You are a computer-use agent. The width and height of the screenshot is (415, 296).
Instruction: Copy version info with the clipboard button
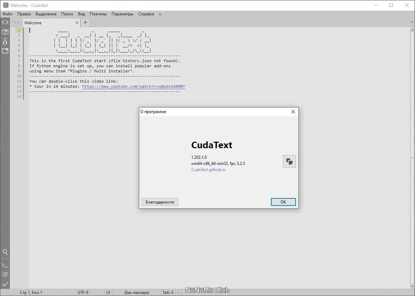click(x=289, y=161)
